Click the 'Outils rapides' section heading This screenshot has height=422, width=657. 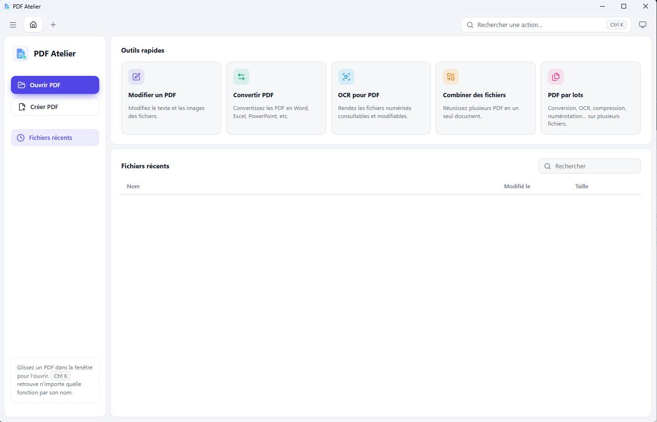coord(143,50)
